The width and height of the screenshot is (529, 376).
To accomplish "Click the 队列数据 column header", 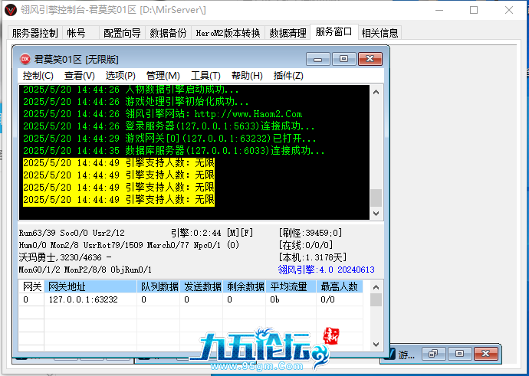I will tap(159, 286).
